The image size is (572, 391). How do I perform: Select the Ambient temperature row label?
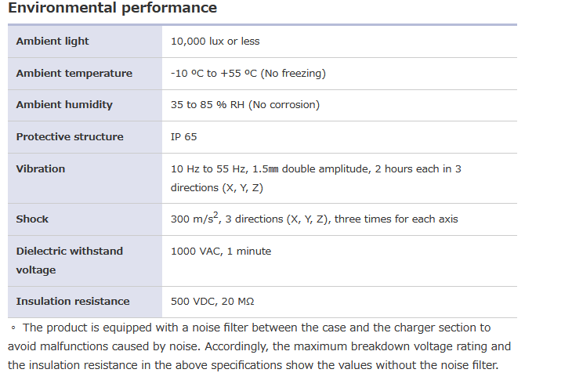click(74, 74)
